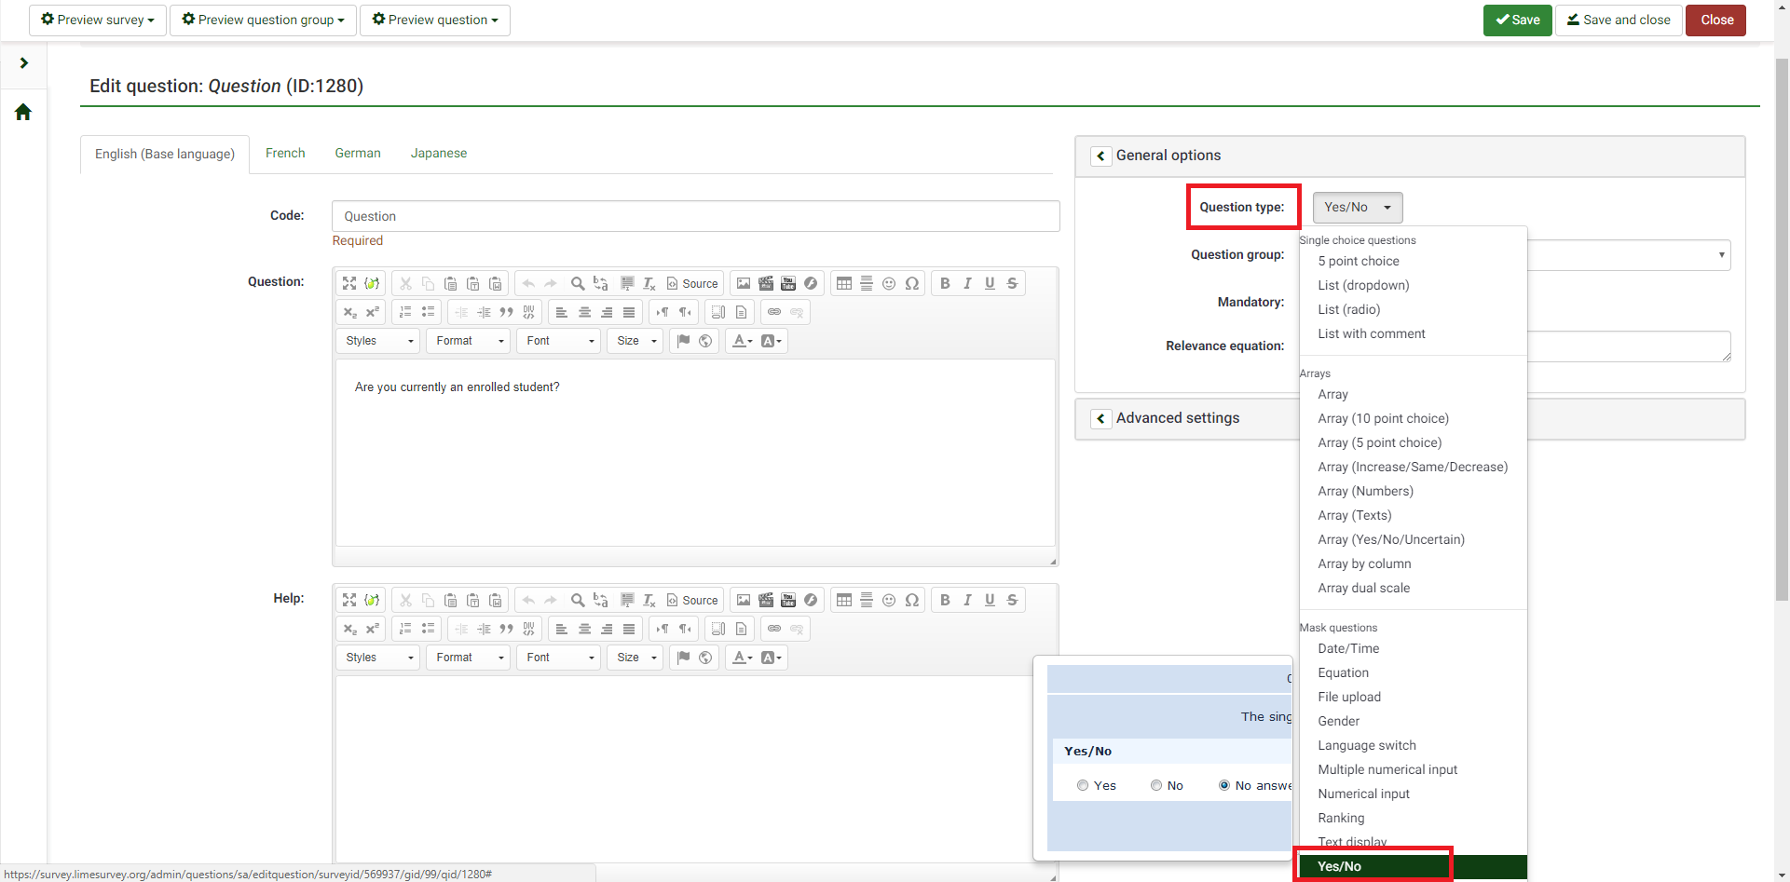Insert smiley in the Help editor
The image size is (1790, 882).
889,600
